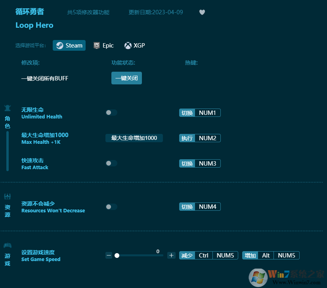Open the 游戏 (Game) controller sidebar icon

pyautogui.click(x=7, y=245)
